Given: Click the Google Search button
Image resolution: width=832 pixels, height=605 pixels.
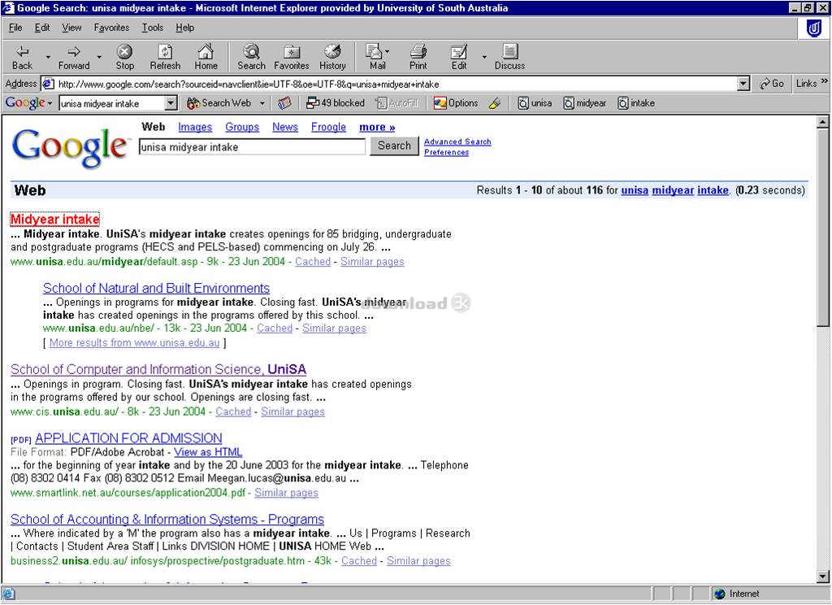Looking at the screenshot, I should click(x=394, y=146).
